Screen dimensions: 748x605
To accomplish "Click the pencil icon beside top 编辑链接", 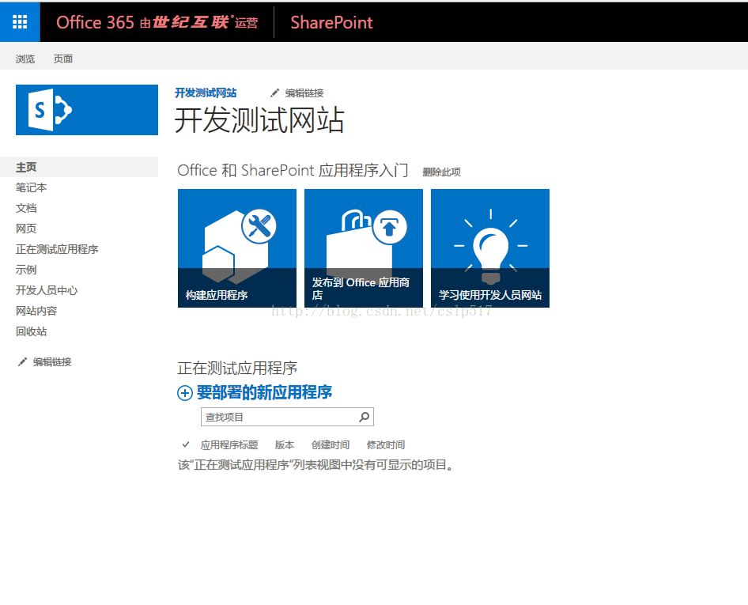I will (x=275, y=93).
